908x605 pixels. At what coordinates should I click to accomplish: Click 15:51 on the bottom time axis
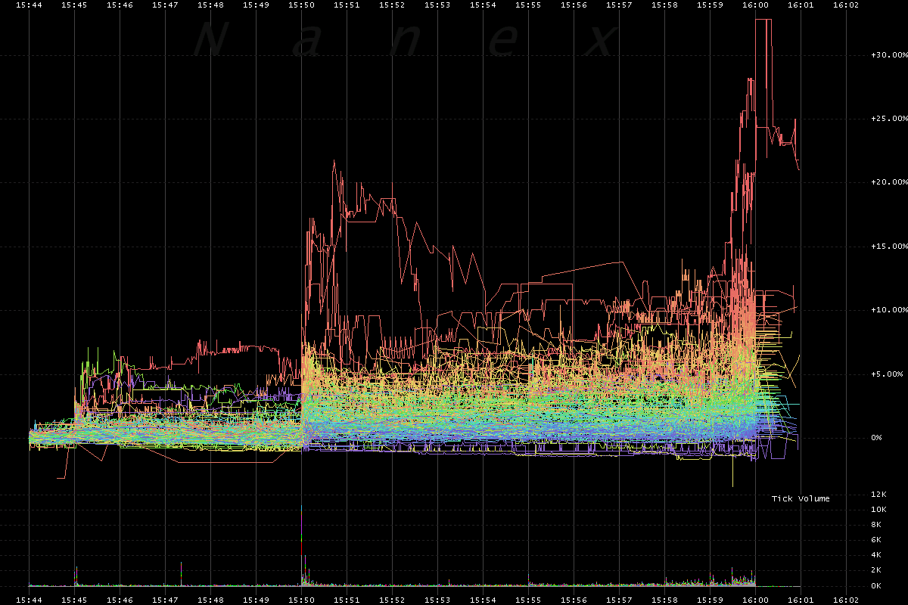(x=347, y=600)
